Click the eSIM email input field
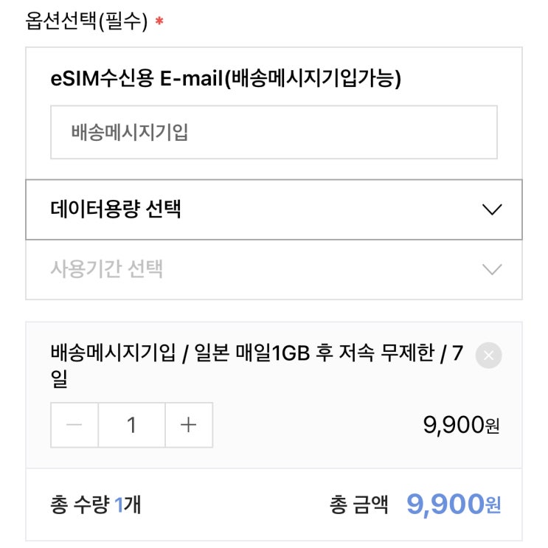The height and width of the screenshot is (548, 548). click(274, 132)
